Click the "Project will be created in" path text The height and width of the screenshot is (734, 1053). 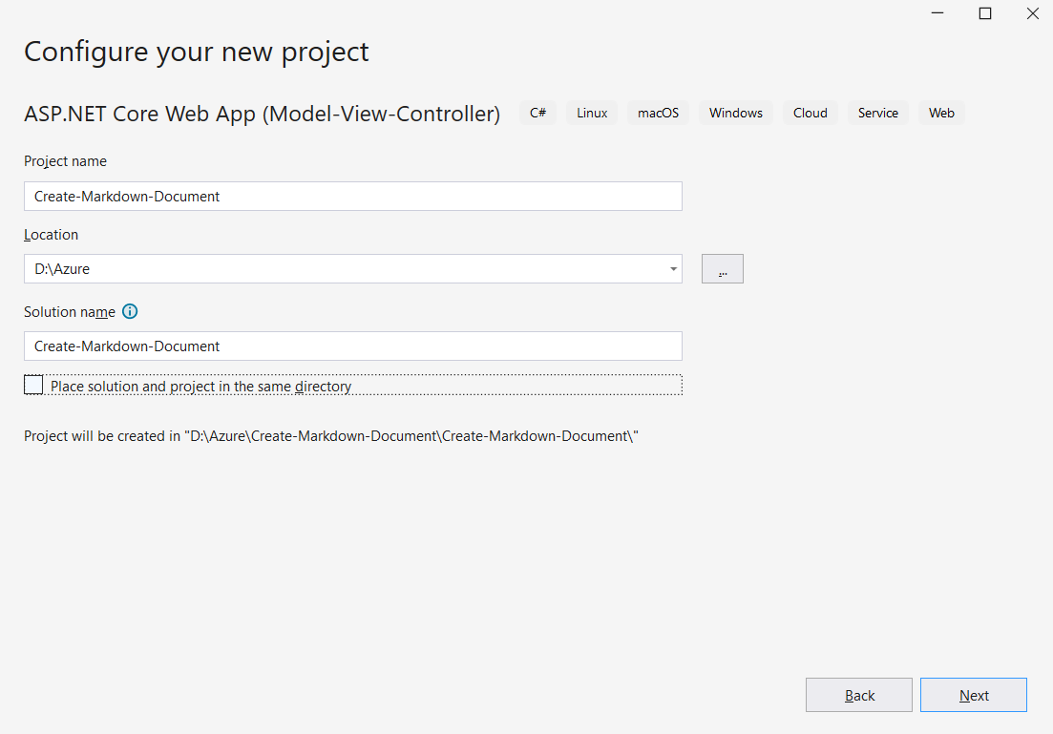coord(331,436)
